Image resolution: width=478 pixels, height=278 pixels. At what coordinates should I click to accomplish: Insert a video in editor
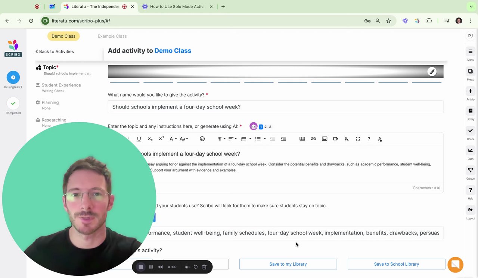click(x=335, y=139)
